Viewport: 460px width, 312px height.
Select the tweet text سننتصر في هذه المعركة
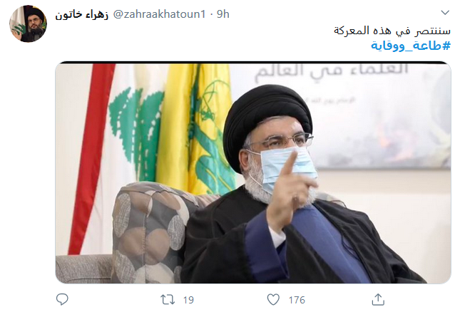pyautogui.click(x=392, y=31)
